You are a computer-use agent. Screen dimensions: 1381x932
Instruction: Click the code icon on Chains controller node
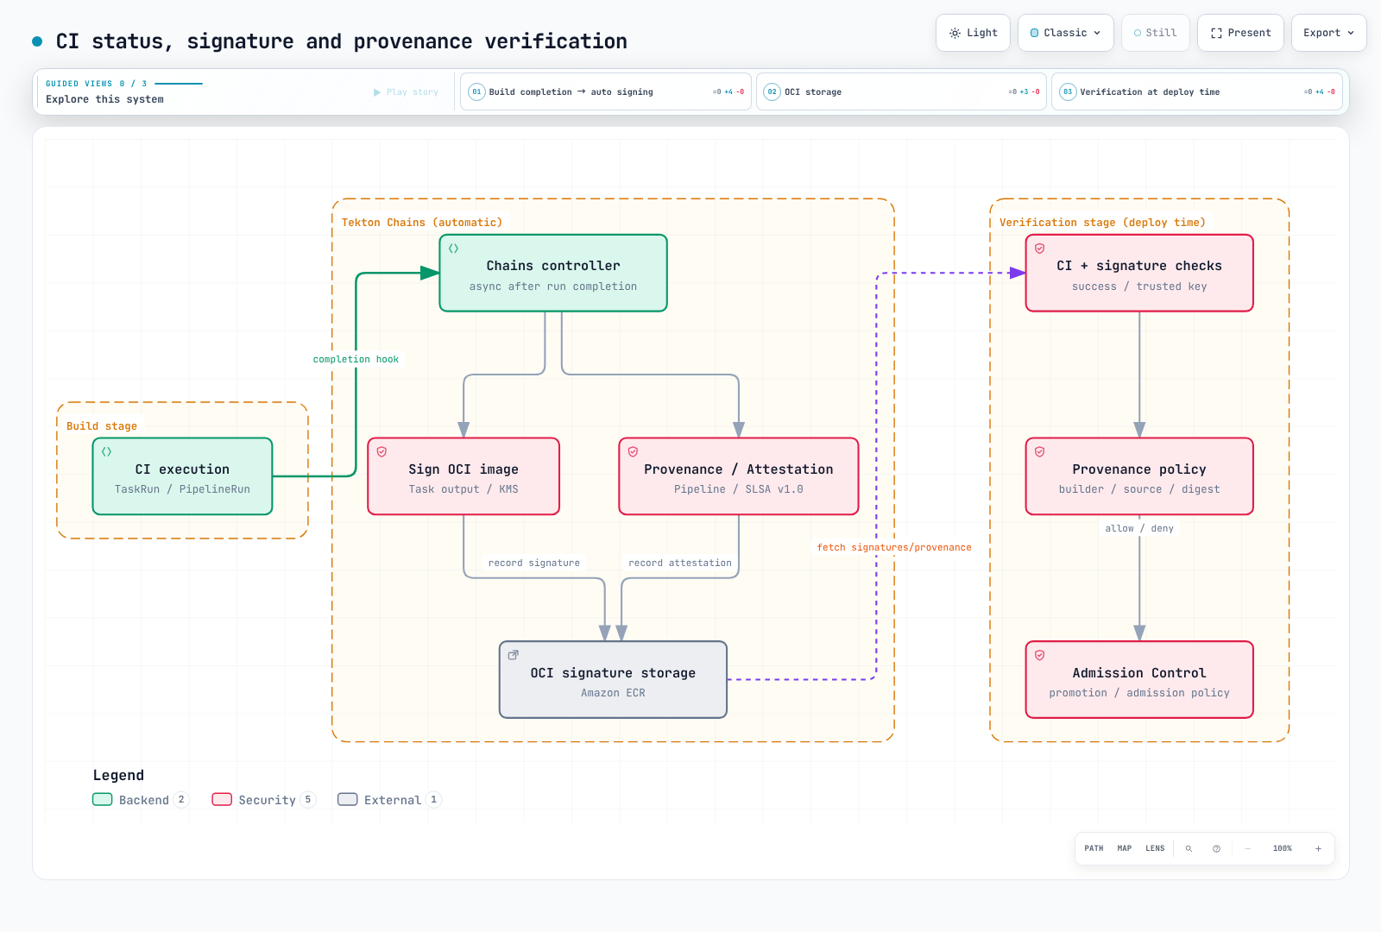(453, 249)
